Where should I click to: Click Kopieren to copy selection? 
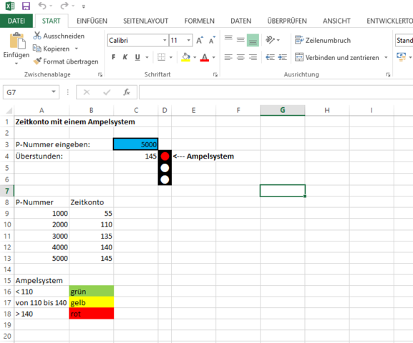[52, 49]
